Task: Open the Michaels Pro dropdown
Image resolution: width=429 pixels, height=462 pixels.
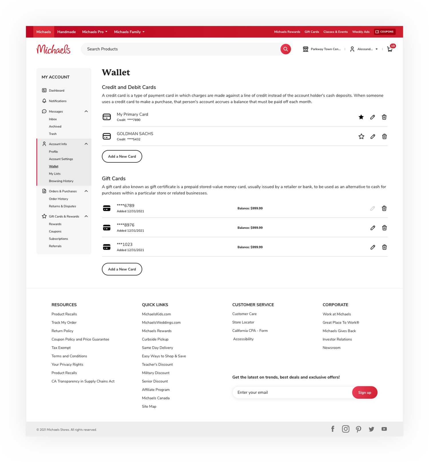Action: 95,32
